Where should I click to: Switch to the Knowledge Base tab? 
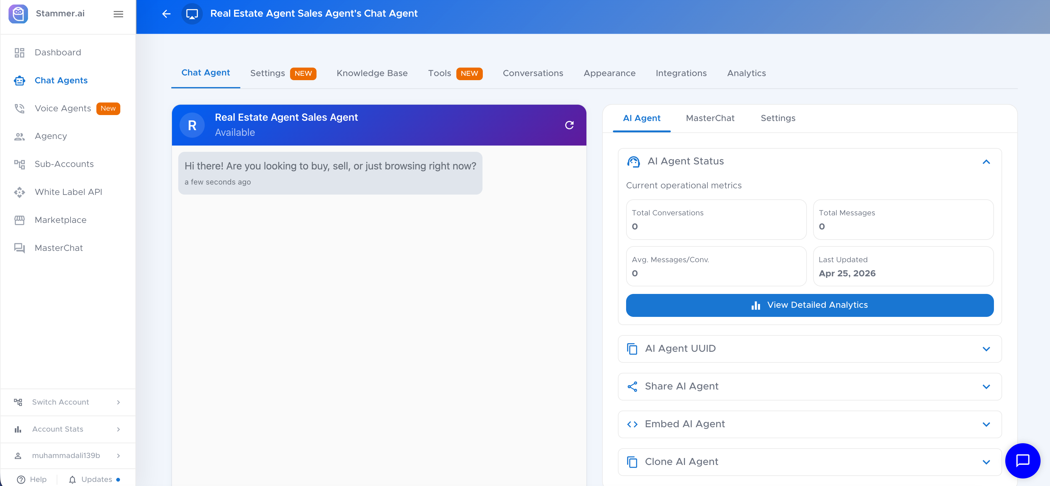pos(372,73)
